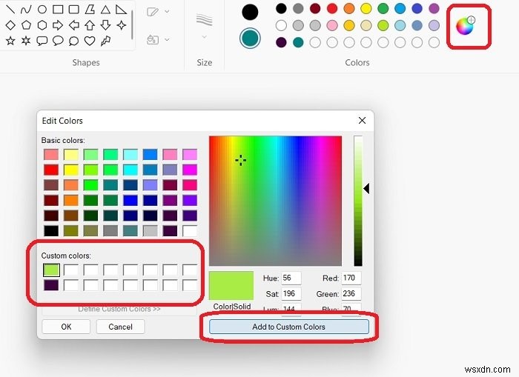Select the dark purple custom color swatch
Image resolution: width=519 pixels, height=377 pixels.
[51, 285]
